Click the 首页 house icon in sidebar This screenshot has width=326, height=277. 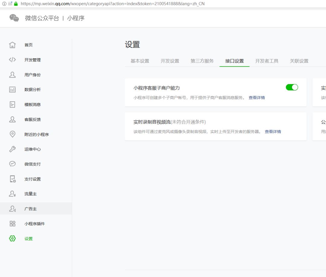click(12, 45)
